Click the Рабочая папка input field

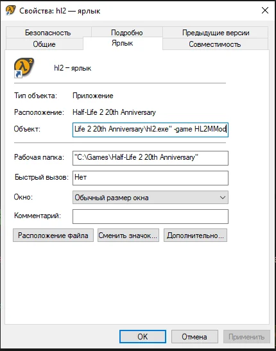pos(150,158)
